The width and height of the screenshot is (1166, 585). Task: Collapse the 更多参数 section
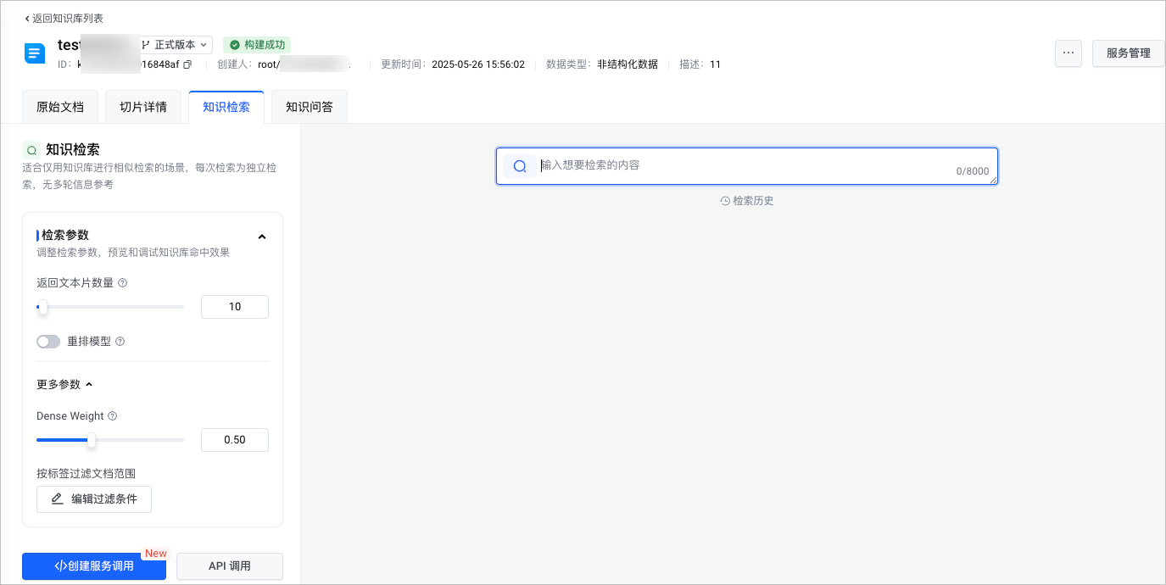coord(89,385)
